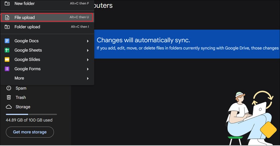Open Google Forms menu item
Screen dimensions: 280x146
(x=47, y=69)
